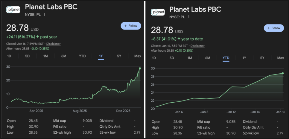
Task: Show the Max range in right chart
Action: tap(281, 58)
